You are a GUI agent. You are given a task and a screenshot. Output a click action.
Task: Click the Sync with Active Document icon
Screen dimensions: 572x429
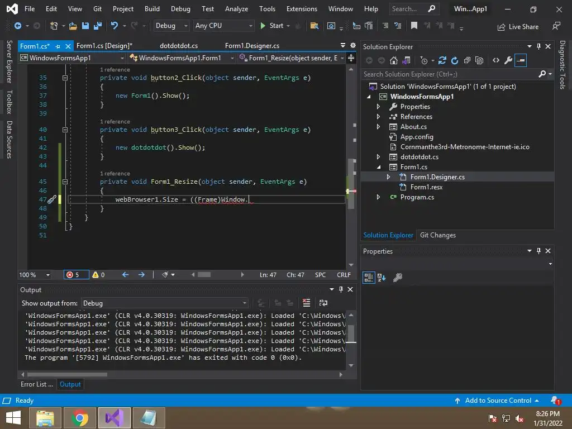[x=442, y=60]
